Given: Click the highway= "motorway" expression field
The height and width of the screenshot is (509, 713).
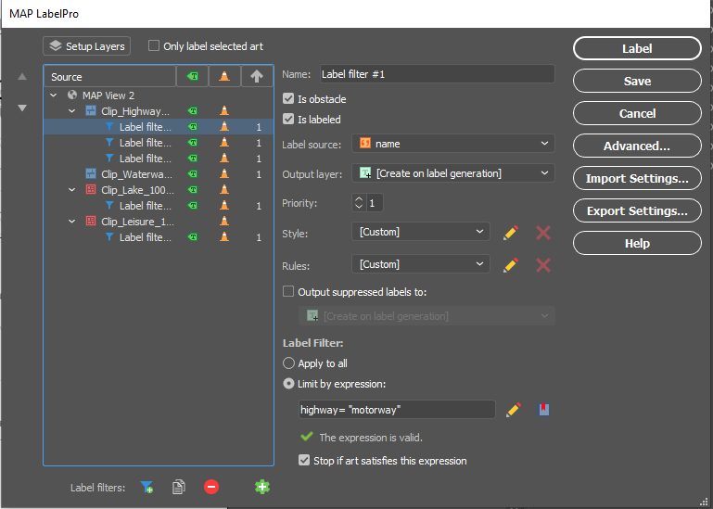Looking at the screenshot, I should (397, 410).
